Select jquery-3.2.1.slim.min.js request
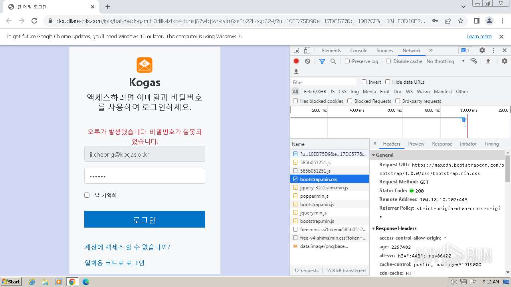Screen dimensions: 511x287 coord(330,188)
